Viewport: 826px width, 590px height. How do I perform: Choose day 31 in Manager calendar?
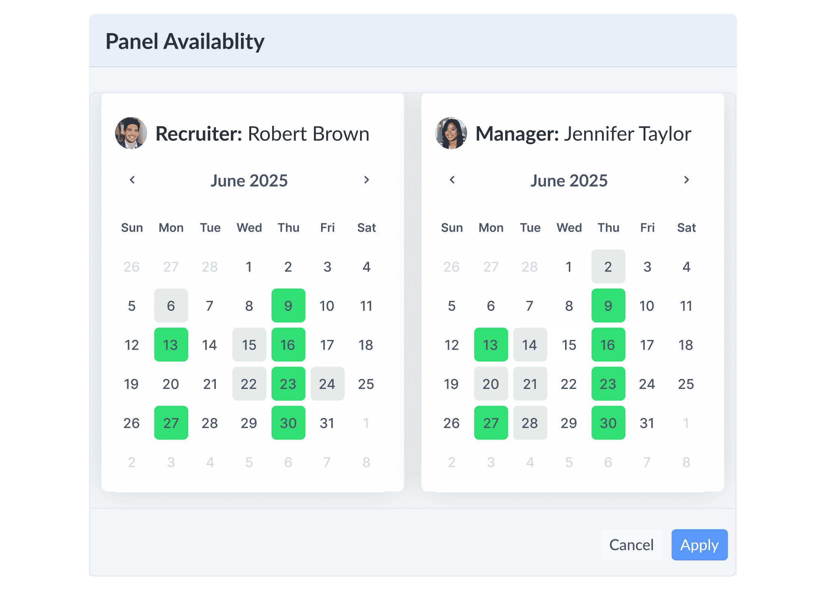point(647,423)
